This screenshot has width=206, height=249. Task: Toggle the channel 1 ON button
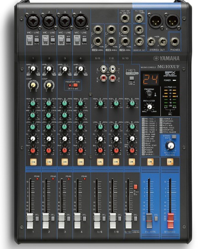pyautogui.click(x=33, y=162)
